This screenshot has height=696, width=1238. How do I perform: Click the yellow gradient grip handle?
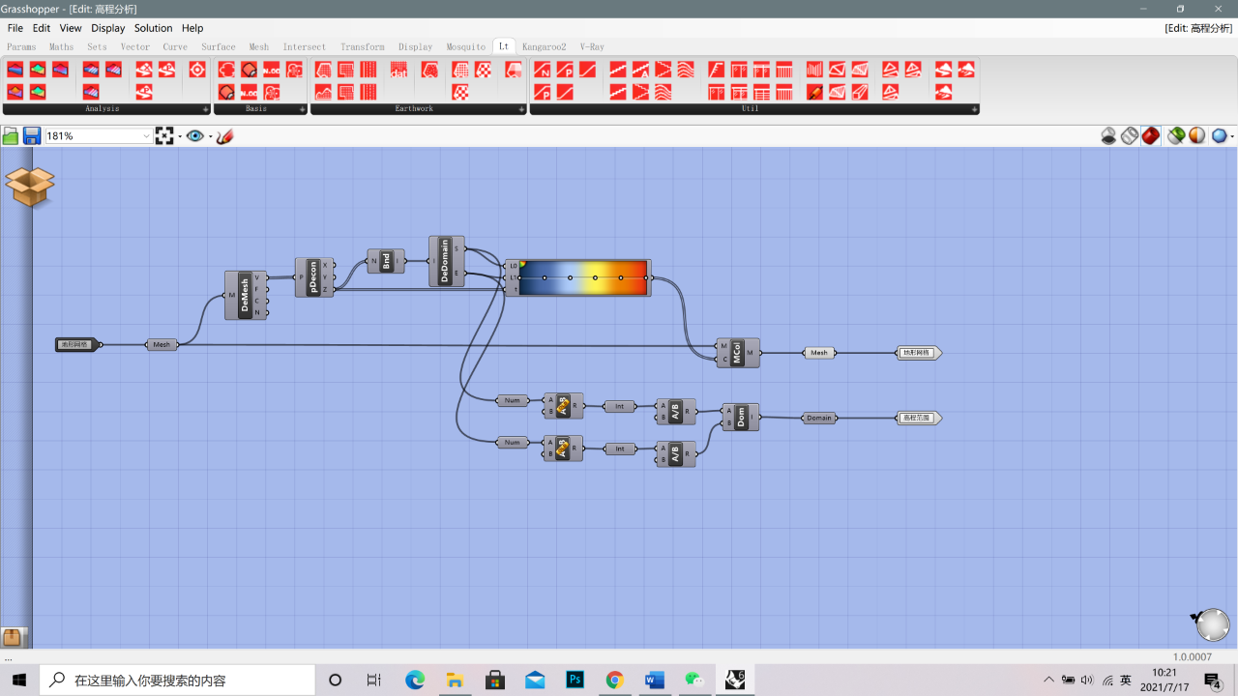pyautogui.click(x=595, y=277)
